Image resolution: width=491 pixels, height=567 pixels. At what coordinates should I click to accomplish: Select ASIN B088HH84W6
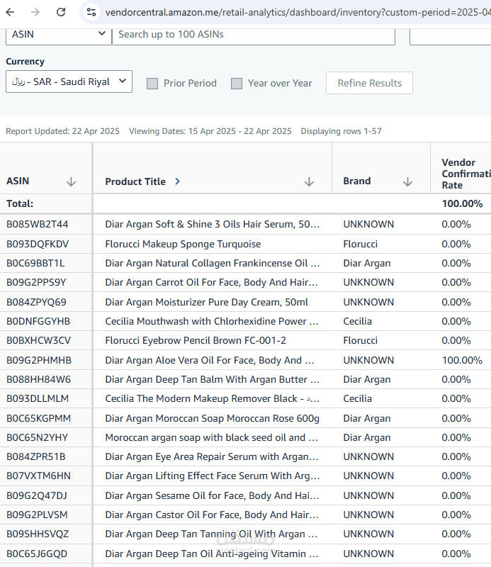pyautogui.click(x=38, y=380)
